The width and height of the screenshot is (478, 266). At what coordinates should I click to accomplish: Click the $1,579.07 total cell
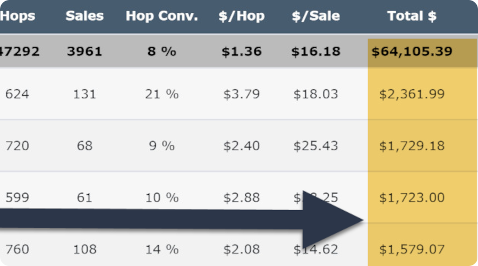pyautogui.click(x=412, y=248)
